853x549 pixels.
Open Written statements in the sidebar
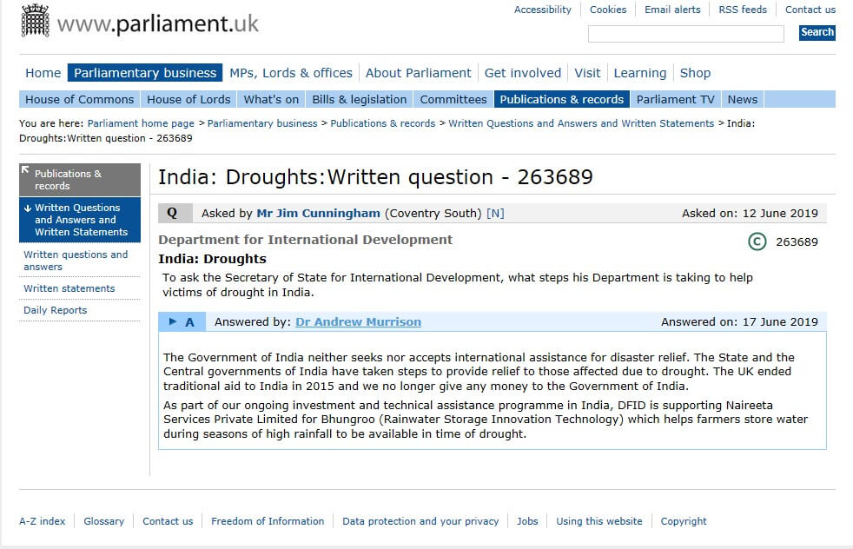tap(69, 288)
